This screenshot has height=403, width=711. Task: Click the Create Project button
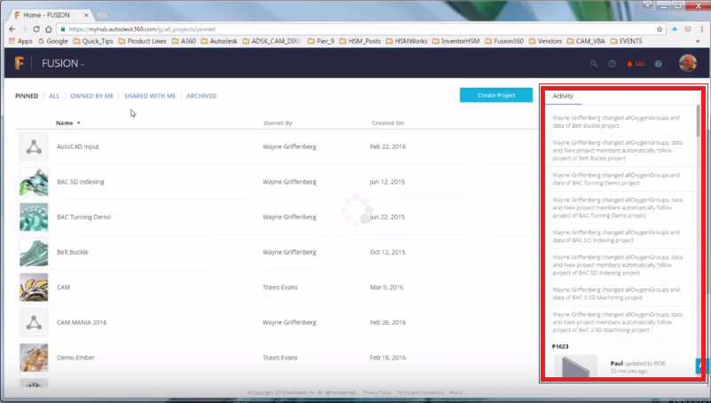click(x=496, y=95)
